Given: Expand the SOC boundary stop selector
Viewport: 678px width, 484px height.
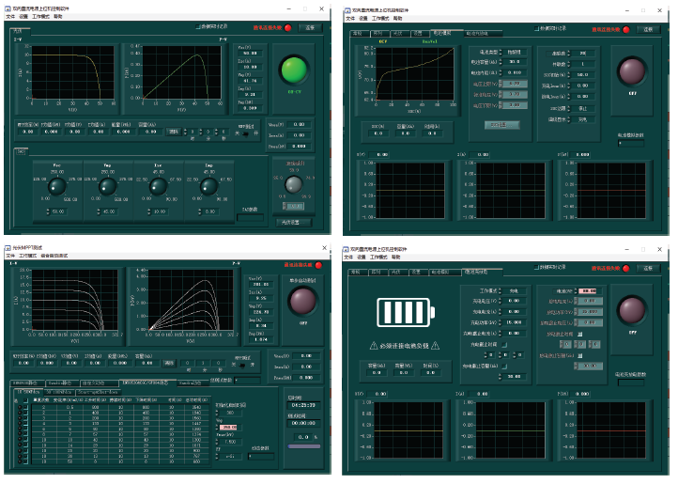Looking at the screenshot, I should 584,109.
